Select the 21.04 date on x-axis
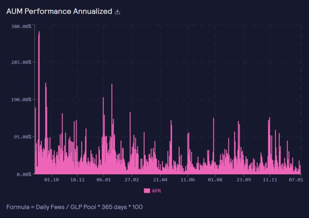Image resolution: width=309 pixels, height=218 pixels. coord(160,180)
